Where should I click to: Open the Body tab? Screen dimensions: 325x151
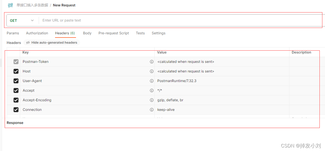87,33
